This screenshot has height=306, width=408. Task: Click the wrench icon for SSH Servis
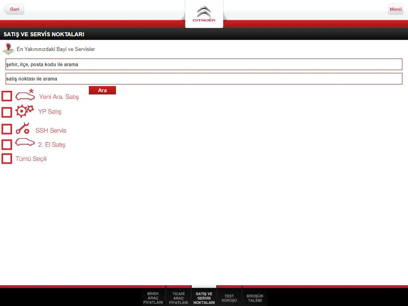[22, 128]
